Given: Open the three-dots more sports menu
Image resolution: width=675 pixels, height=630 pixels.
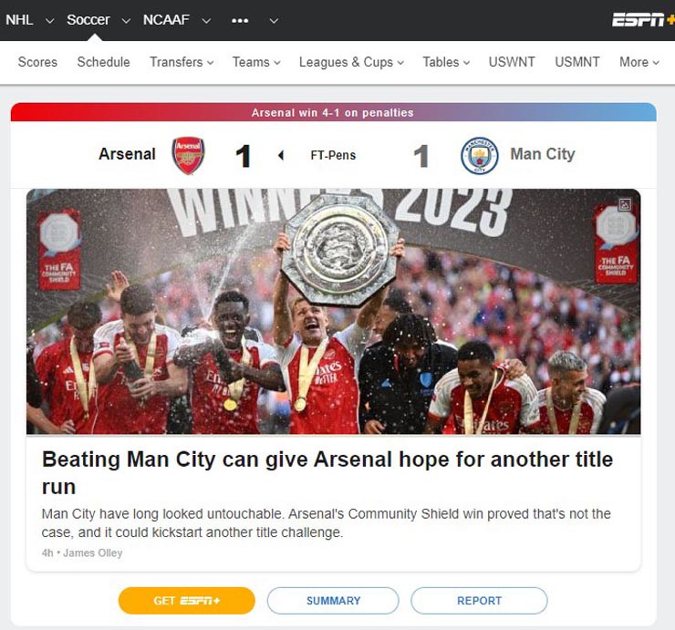Looking at the screenshot, I should (x=240, y=20).
